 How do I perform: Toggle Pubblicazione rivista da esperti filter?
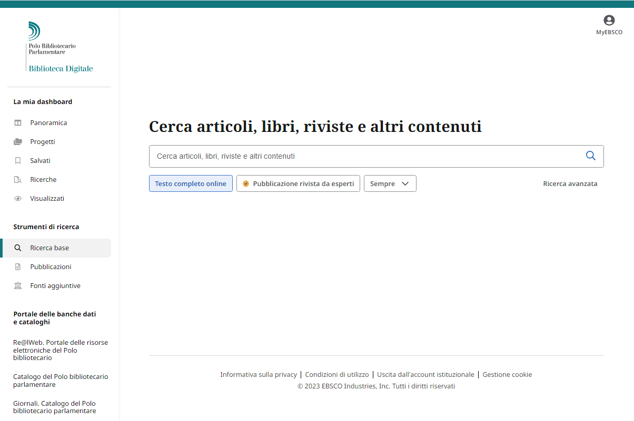tap(298, 184)
